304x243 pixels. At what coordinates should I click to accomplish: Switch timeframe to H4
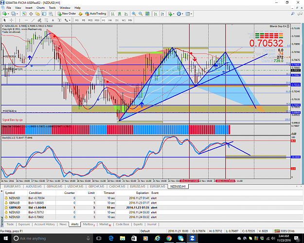coord(110,20)
